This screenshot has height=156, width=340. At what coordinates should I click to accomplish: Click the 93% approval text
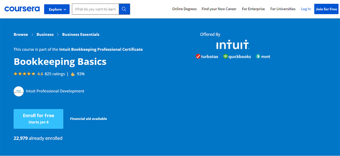[x=81, y=74]
